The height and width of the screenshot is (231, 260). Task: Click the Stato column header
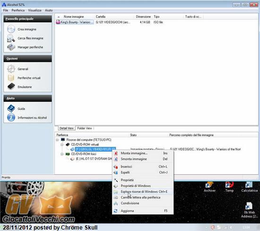(133, 135)
